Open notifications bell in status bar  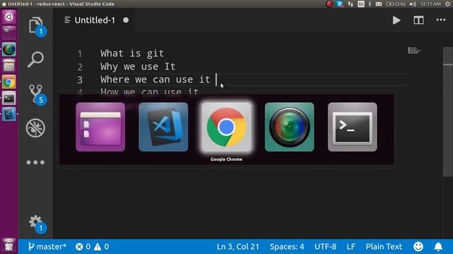(x=438, y=246)
